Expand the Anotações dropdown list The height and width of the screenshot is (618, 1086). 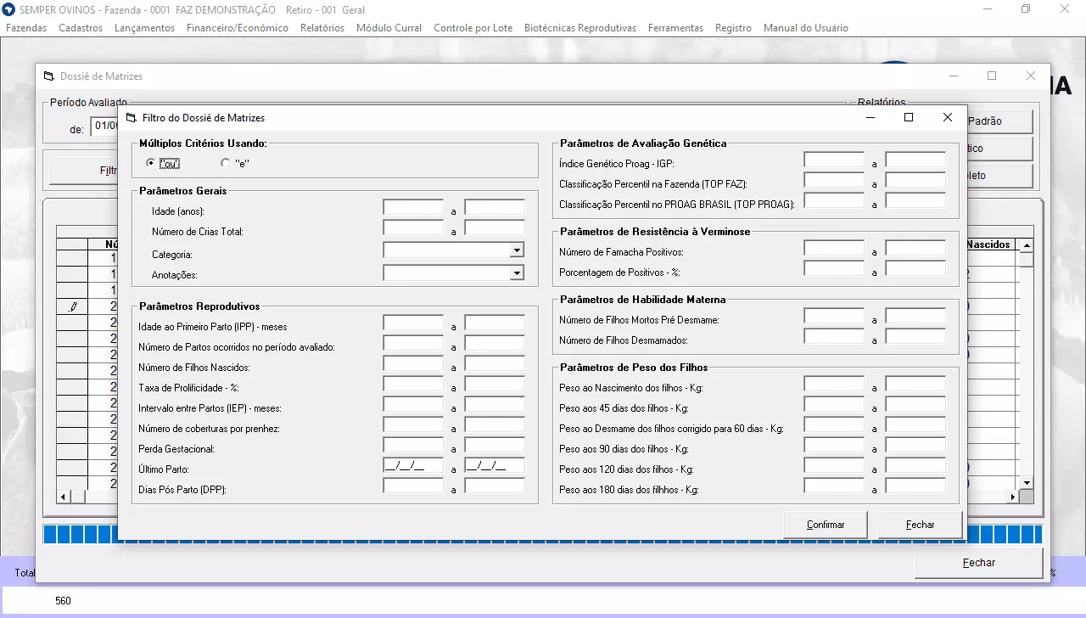click(x=516, y=272)
